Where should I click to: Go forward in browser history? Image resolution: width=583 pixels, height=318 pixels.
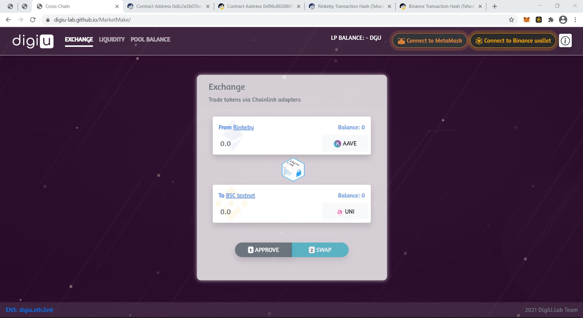pyautogui.click(x=21, y=20)
